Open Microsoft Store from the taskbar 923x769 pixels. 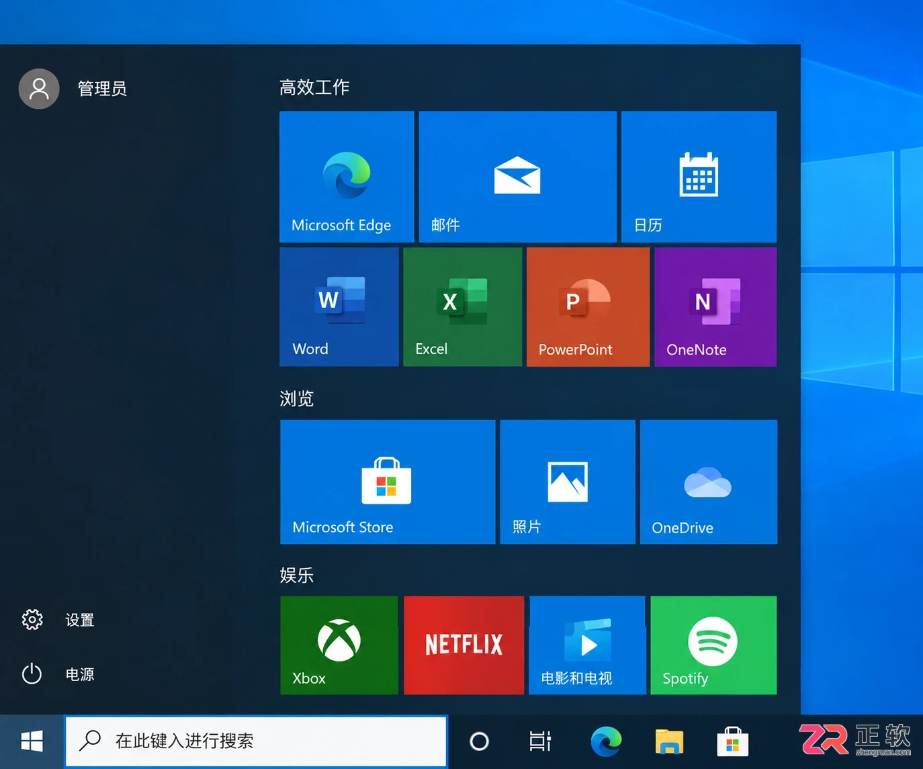(732, 741)
